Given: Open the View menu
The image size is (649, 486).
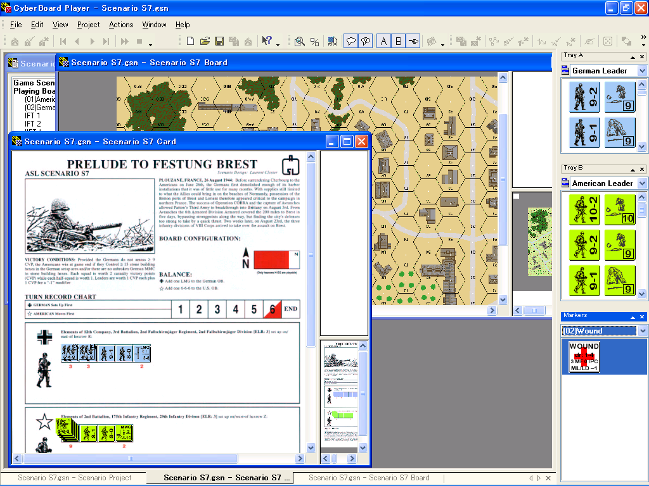Looking at the screenshot, I should [60, 25].
